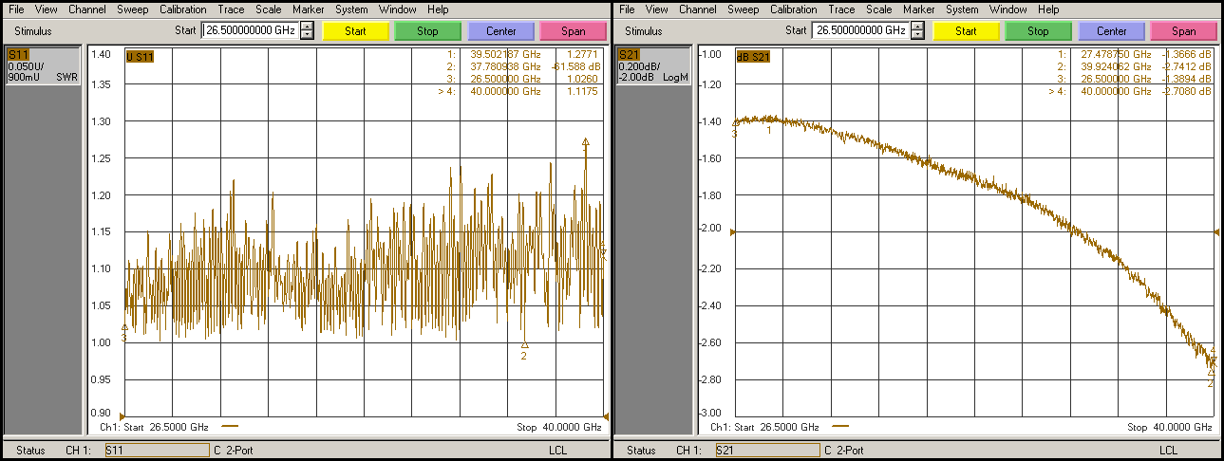The width and height of the screenshot is (1224, 461).
Task: Open the Sweep menu in the left window
Action: click(x=133, y=9)
